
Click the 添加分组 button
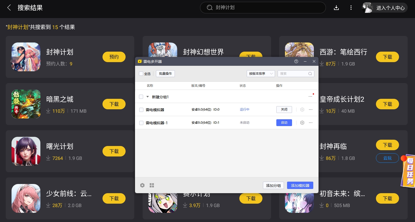point(273,185)
